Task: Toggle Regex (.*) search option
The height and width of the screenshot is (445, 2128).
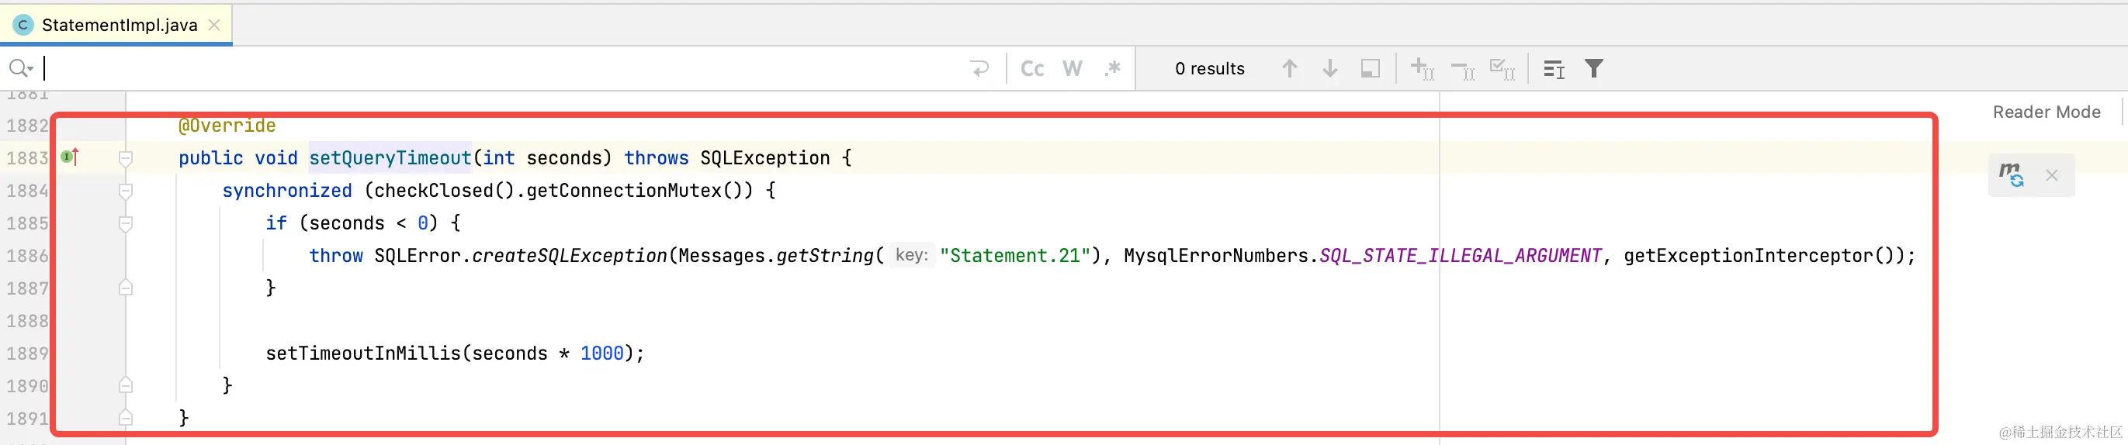Action: (x=1113, y=68)
